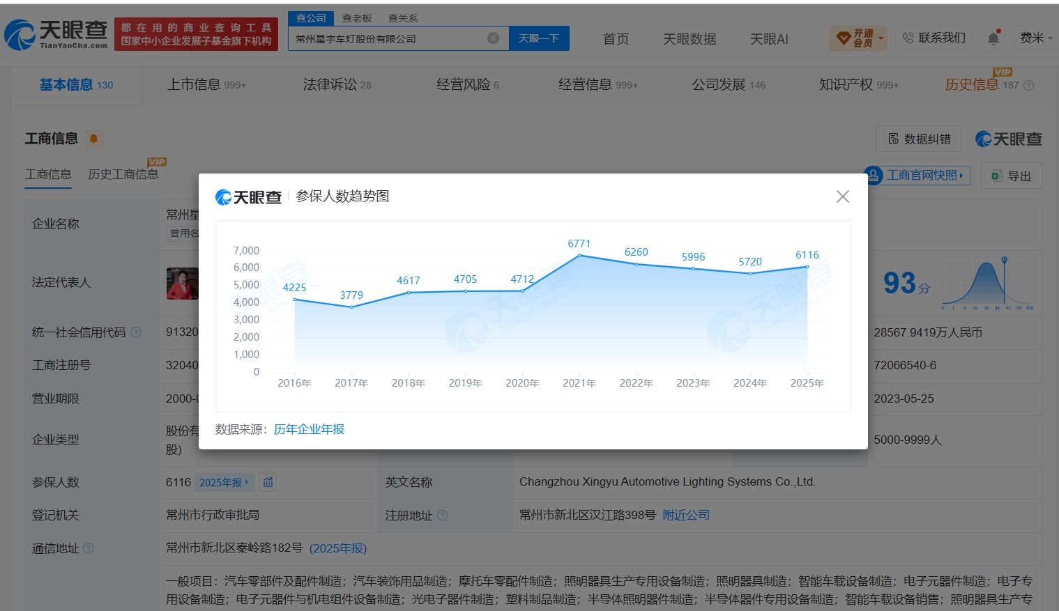Image resolution: width=1059 pixels, height=611 pixels.
Task: Select the 历史信息 tab
Action: point(982,84)
